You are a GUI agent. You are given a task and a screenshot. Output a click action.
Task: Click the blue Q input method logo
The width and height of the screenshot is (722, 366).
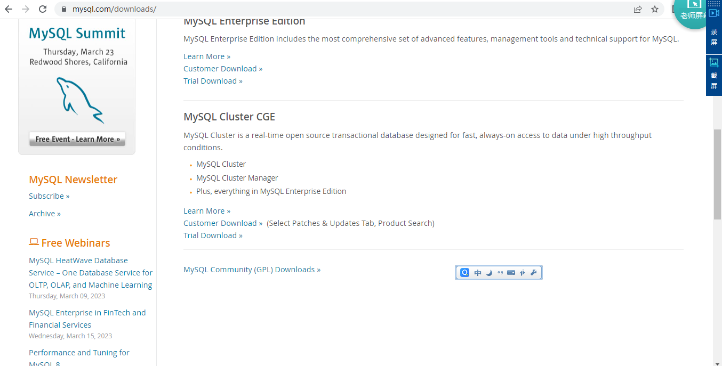click(464, 273)
